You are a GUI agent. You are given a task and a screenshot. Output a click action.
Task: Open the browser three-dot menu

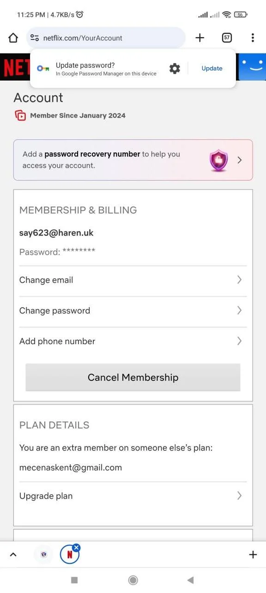tap(253, 38)
